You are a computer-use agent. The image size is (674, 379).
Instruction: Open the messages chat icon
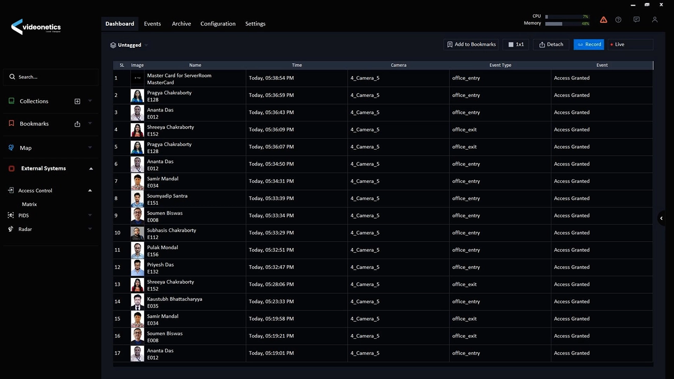[x=636, y=20]
